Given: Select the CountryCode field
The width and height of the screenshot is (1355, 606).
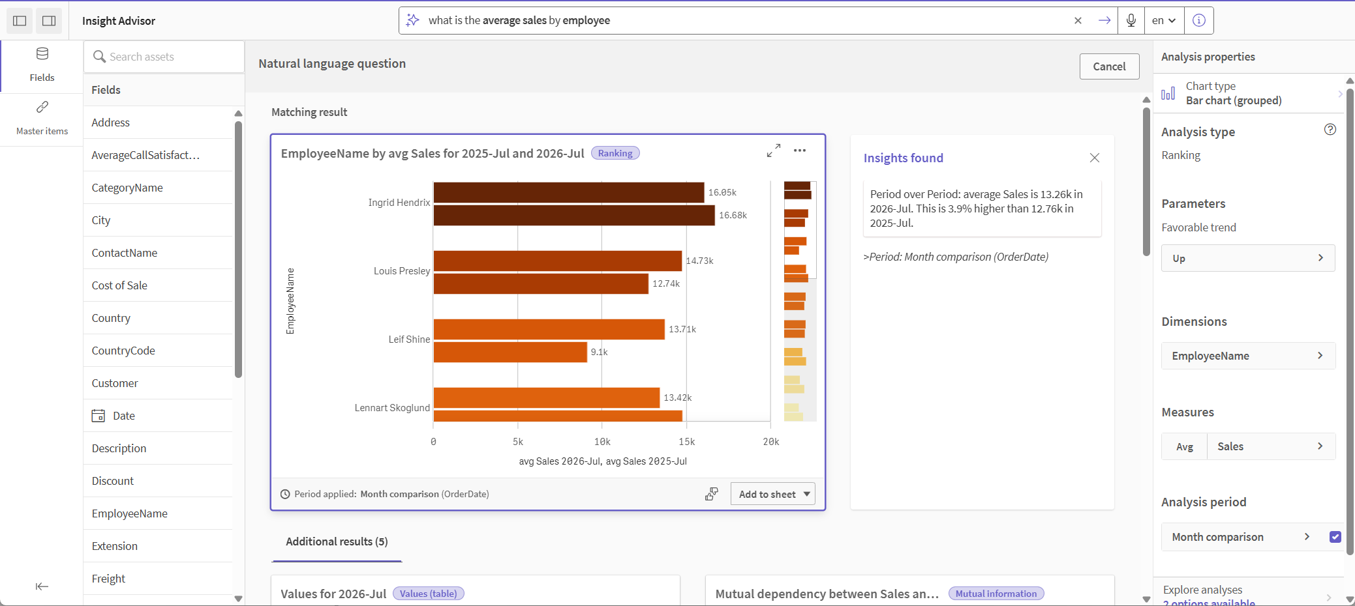Looking at the screenshot, I should point(158,351).
